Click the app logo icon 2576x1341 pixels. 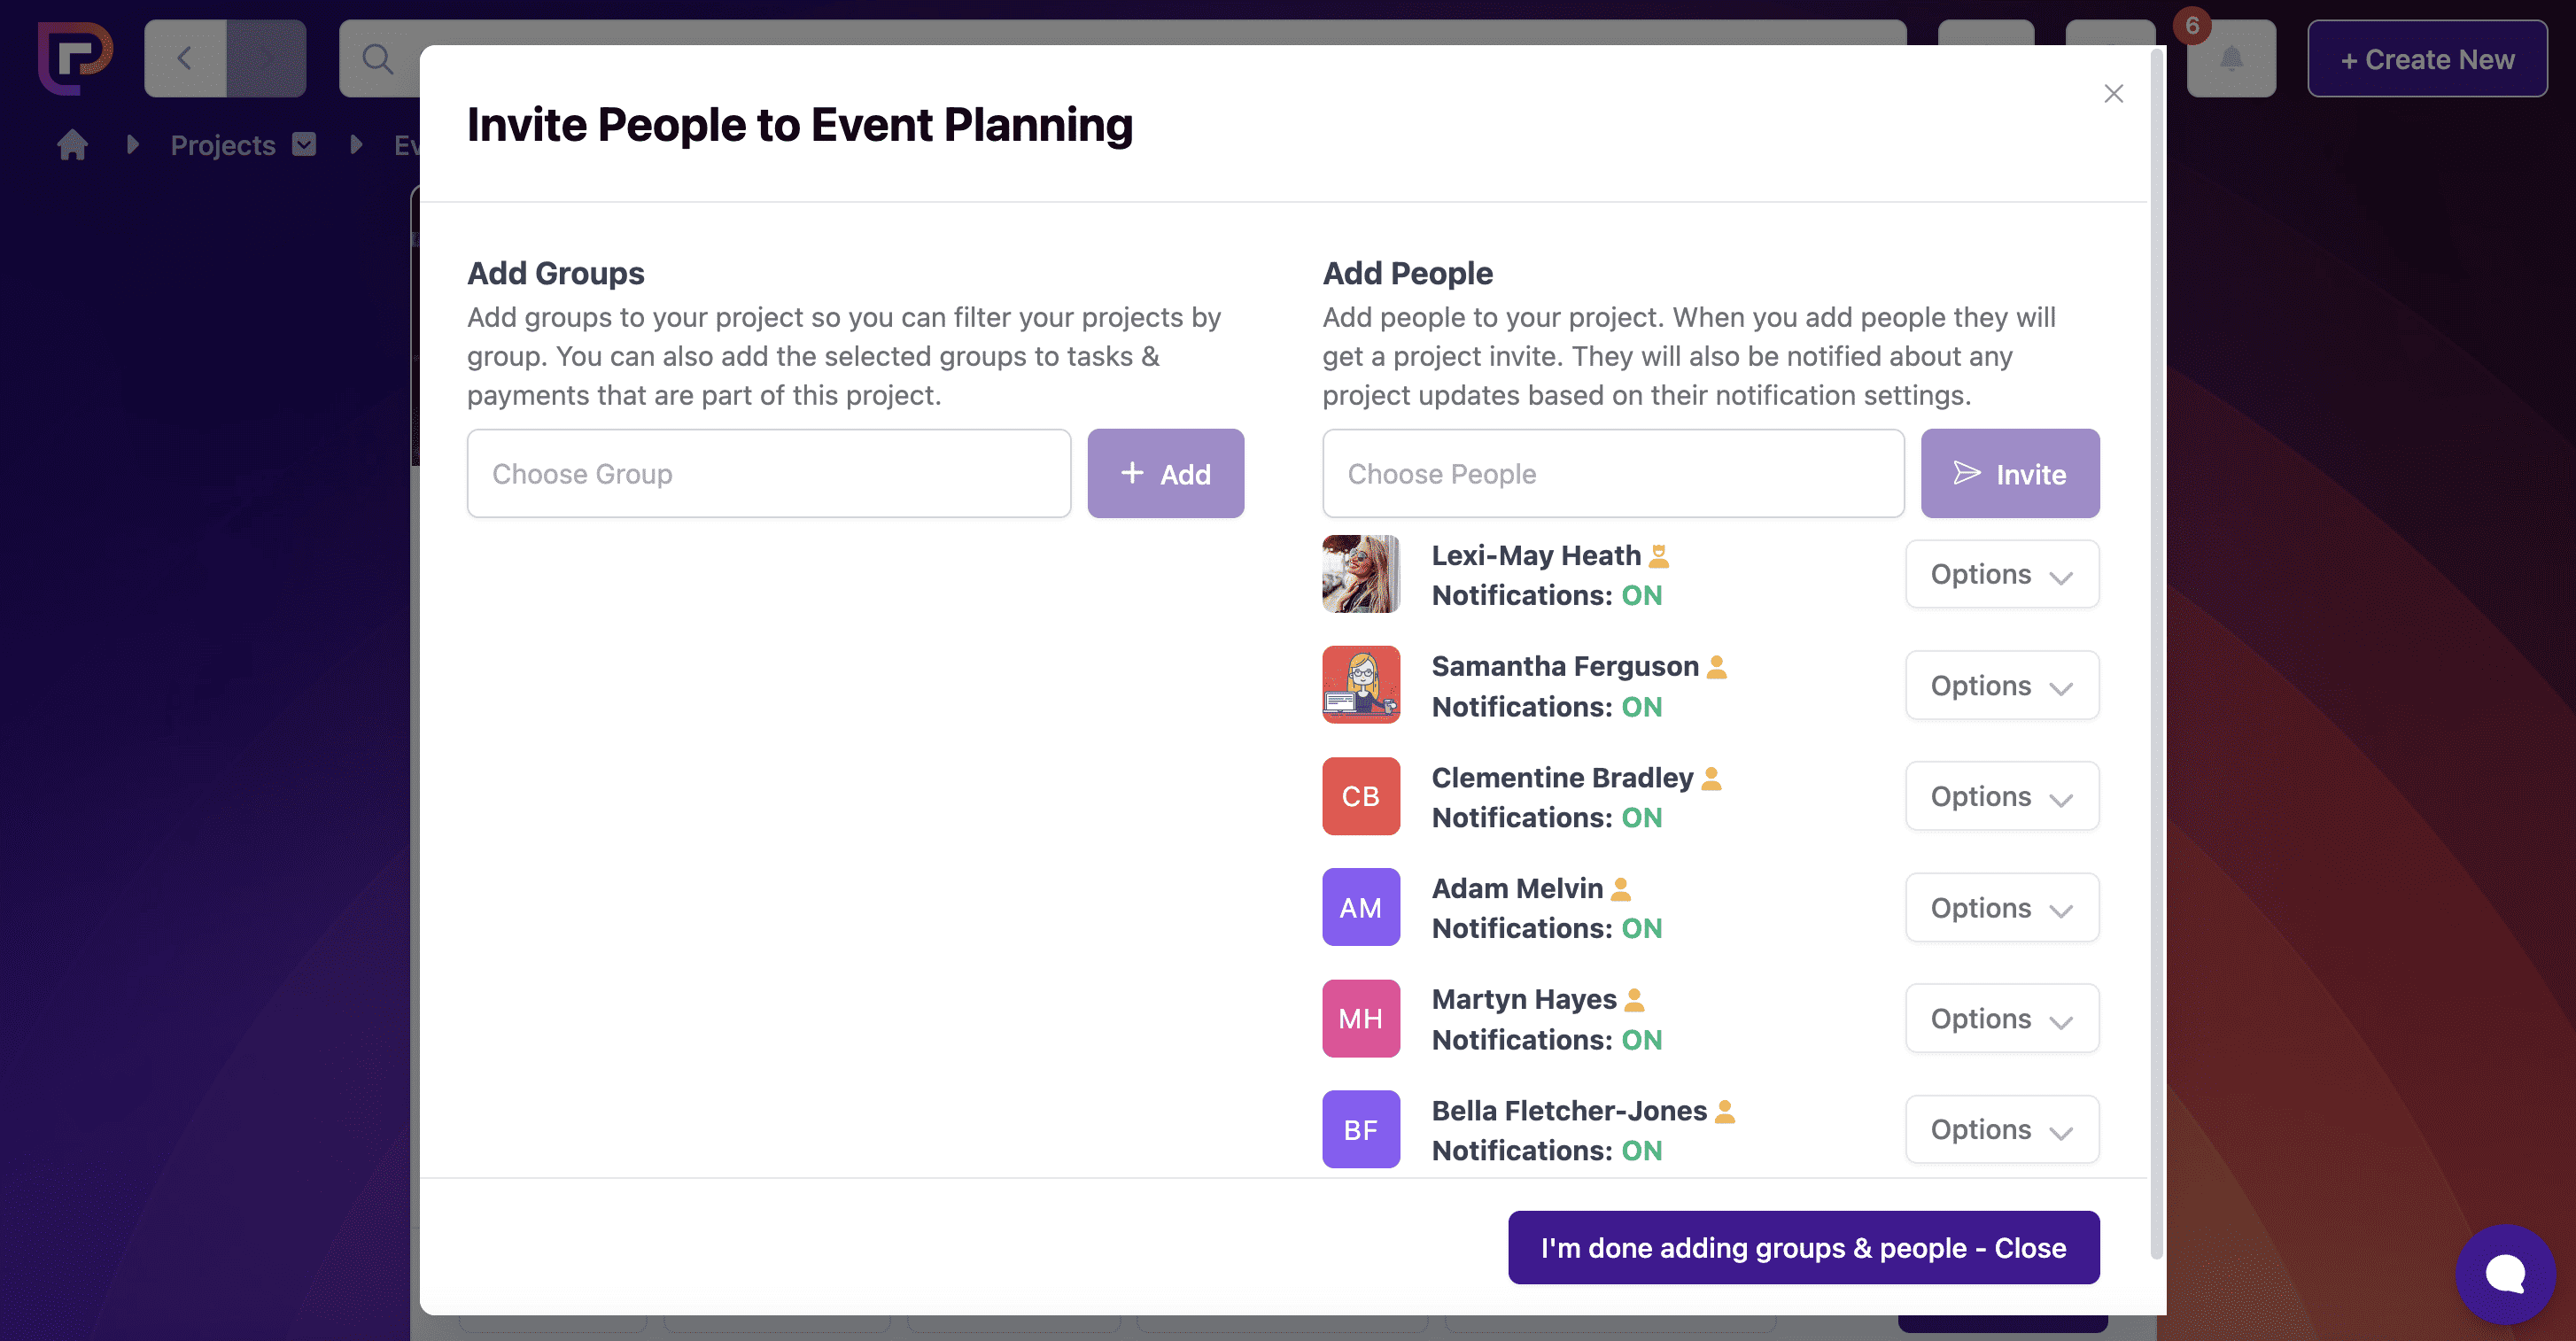[75, 58]
